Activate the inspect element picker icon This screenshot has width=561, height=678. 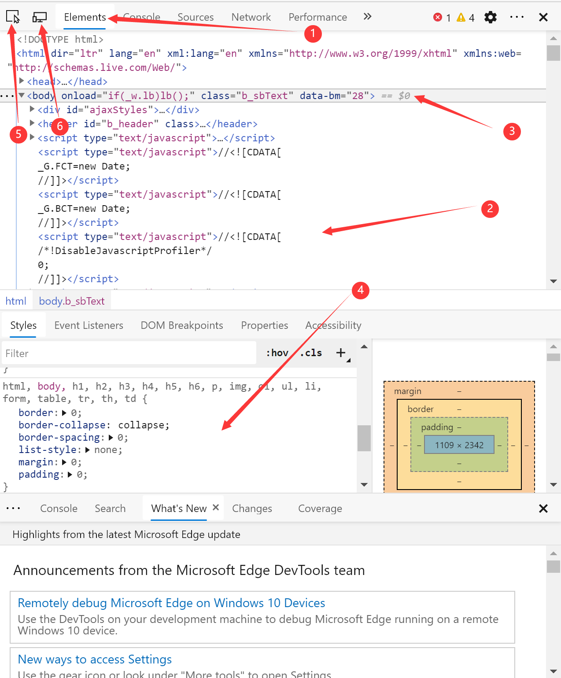pos(13,17)
